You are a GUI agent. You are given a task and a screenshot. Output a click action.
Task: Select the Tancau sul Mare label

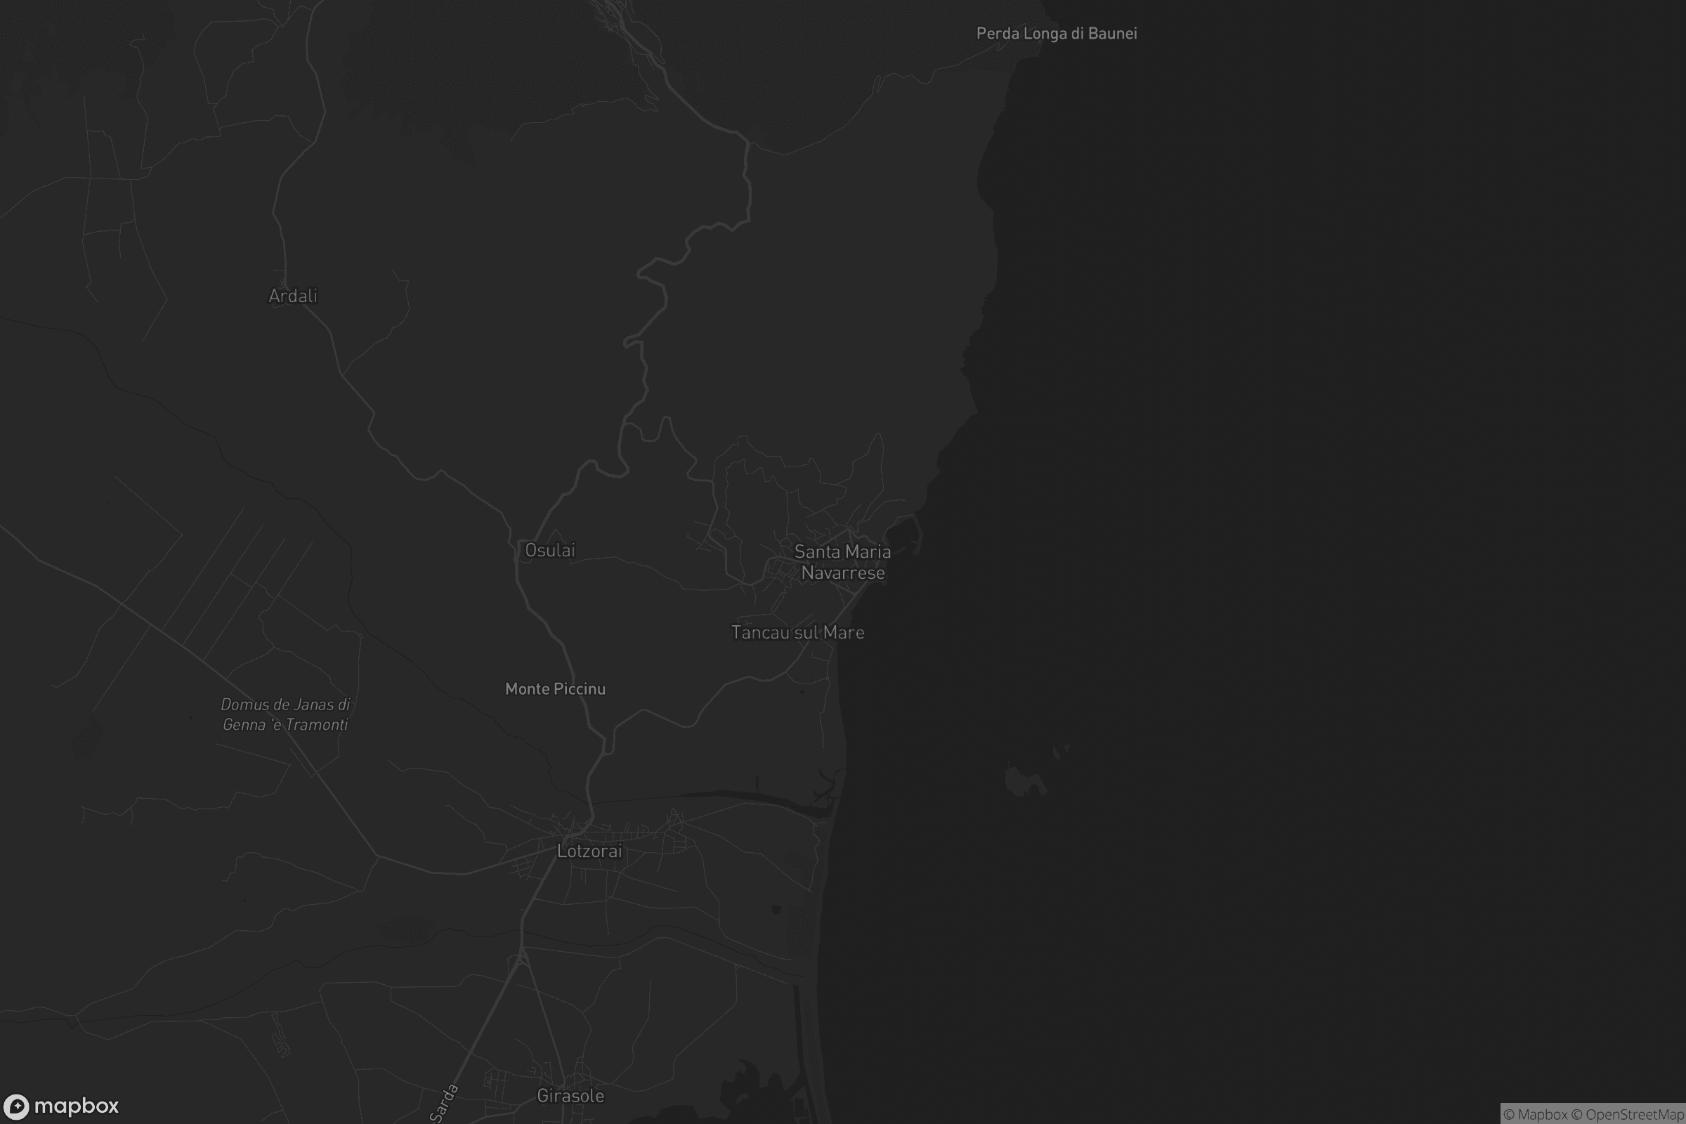[797, 632]
